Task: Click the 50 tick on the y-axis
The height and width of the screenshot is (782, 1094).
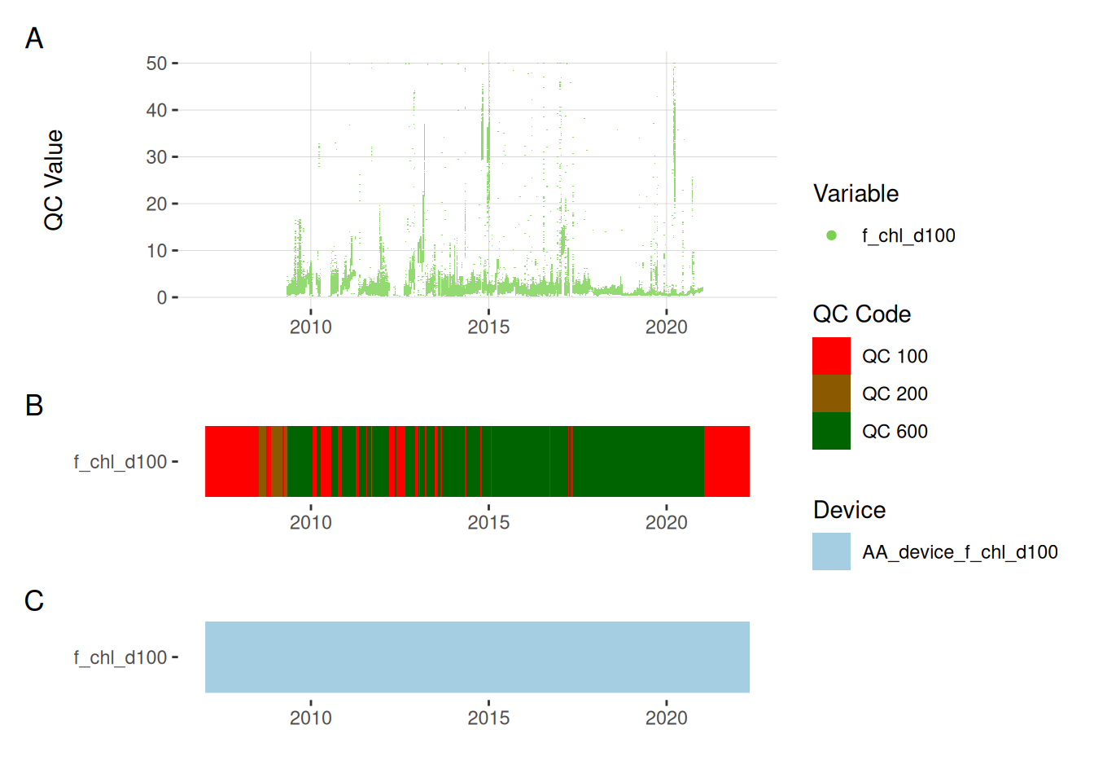Action: point(156,64)
